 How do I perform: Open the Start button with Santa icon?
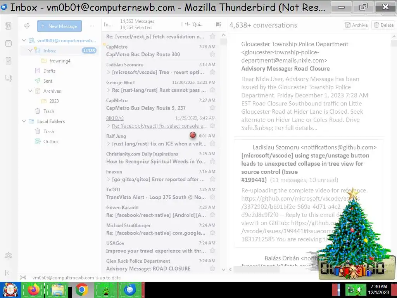tap(10, 289)
